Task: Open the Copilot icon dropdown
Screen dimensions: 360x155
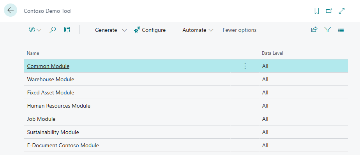Action: pos(35,30)
